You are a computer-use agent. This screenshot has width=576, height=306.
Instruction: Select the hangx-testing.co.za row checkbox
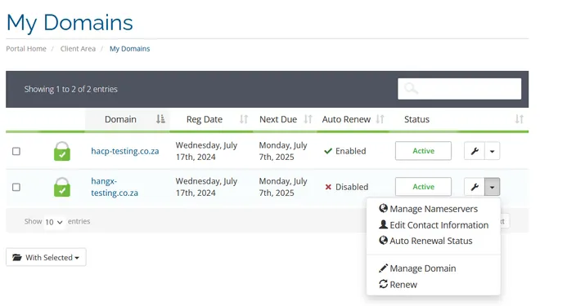pyautogui.click(x=16, y=187)
